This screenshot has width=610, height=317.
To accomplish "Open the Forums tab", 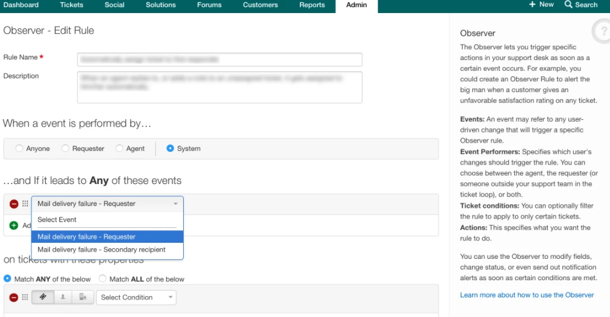I will (209, 5).
